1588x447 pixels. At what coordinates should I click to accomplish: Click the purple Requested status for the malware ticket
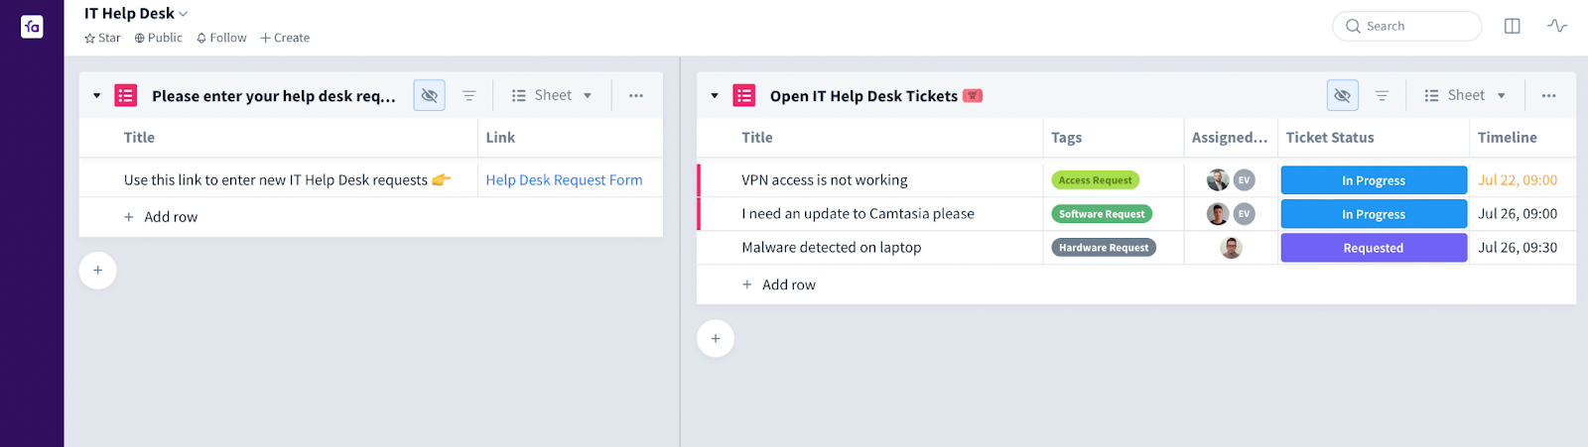1373,248
